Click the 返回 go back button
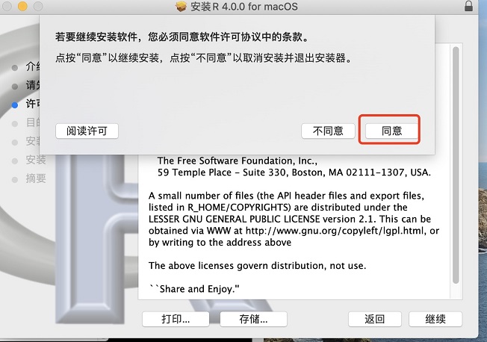The image size is (487, 342). (x=374, y=319)
